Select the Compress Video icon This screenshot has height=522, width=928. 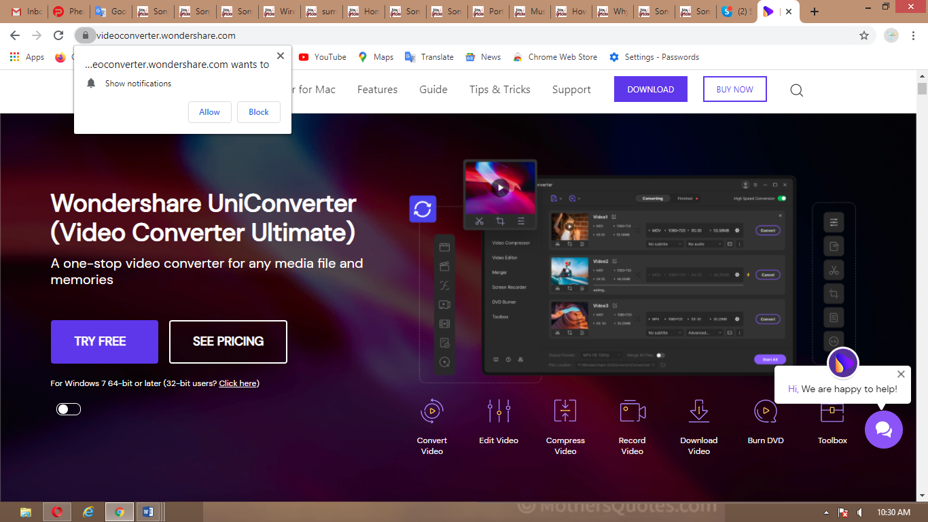[565, 412]
